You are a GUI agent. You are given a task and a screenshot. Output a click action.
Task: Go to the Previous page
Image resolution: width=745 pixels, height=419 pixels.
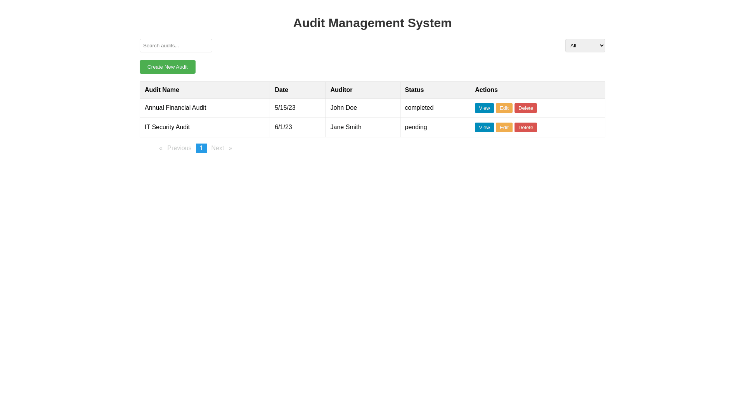coord(179,148)
